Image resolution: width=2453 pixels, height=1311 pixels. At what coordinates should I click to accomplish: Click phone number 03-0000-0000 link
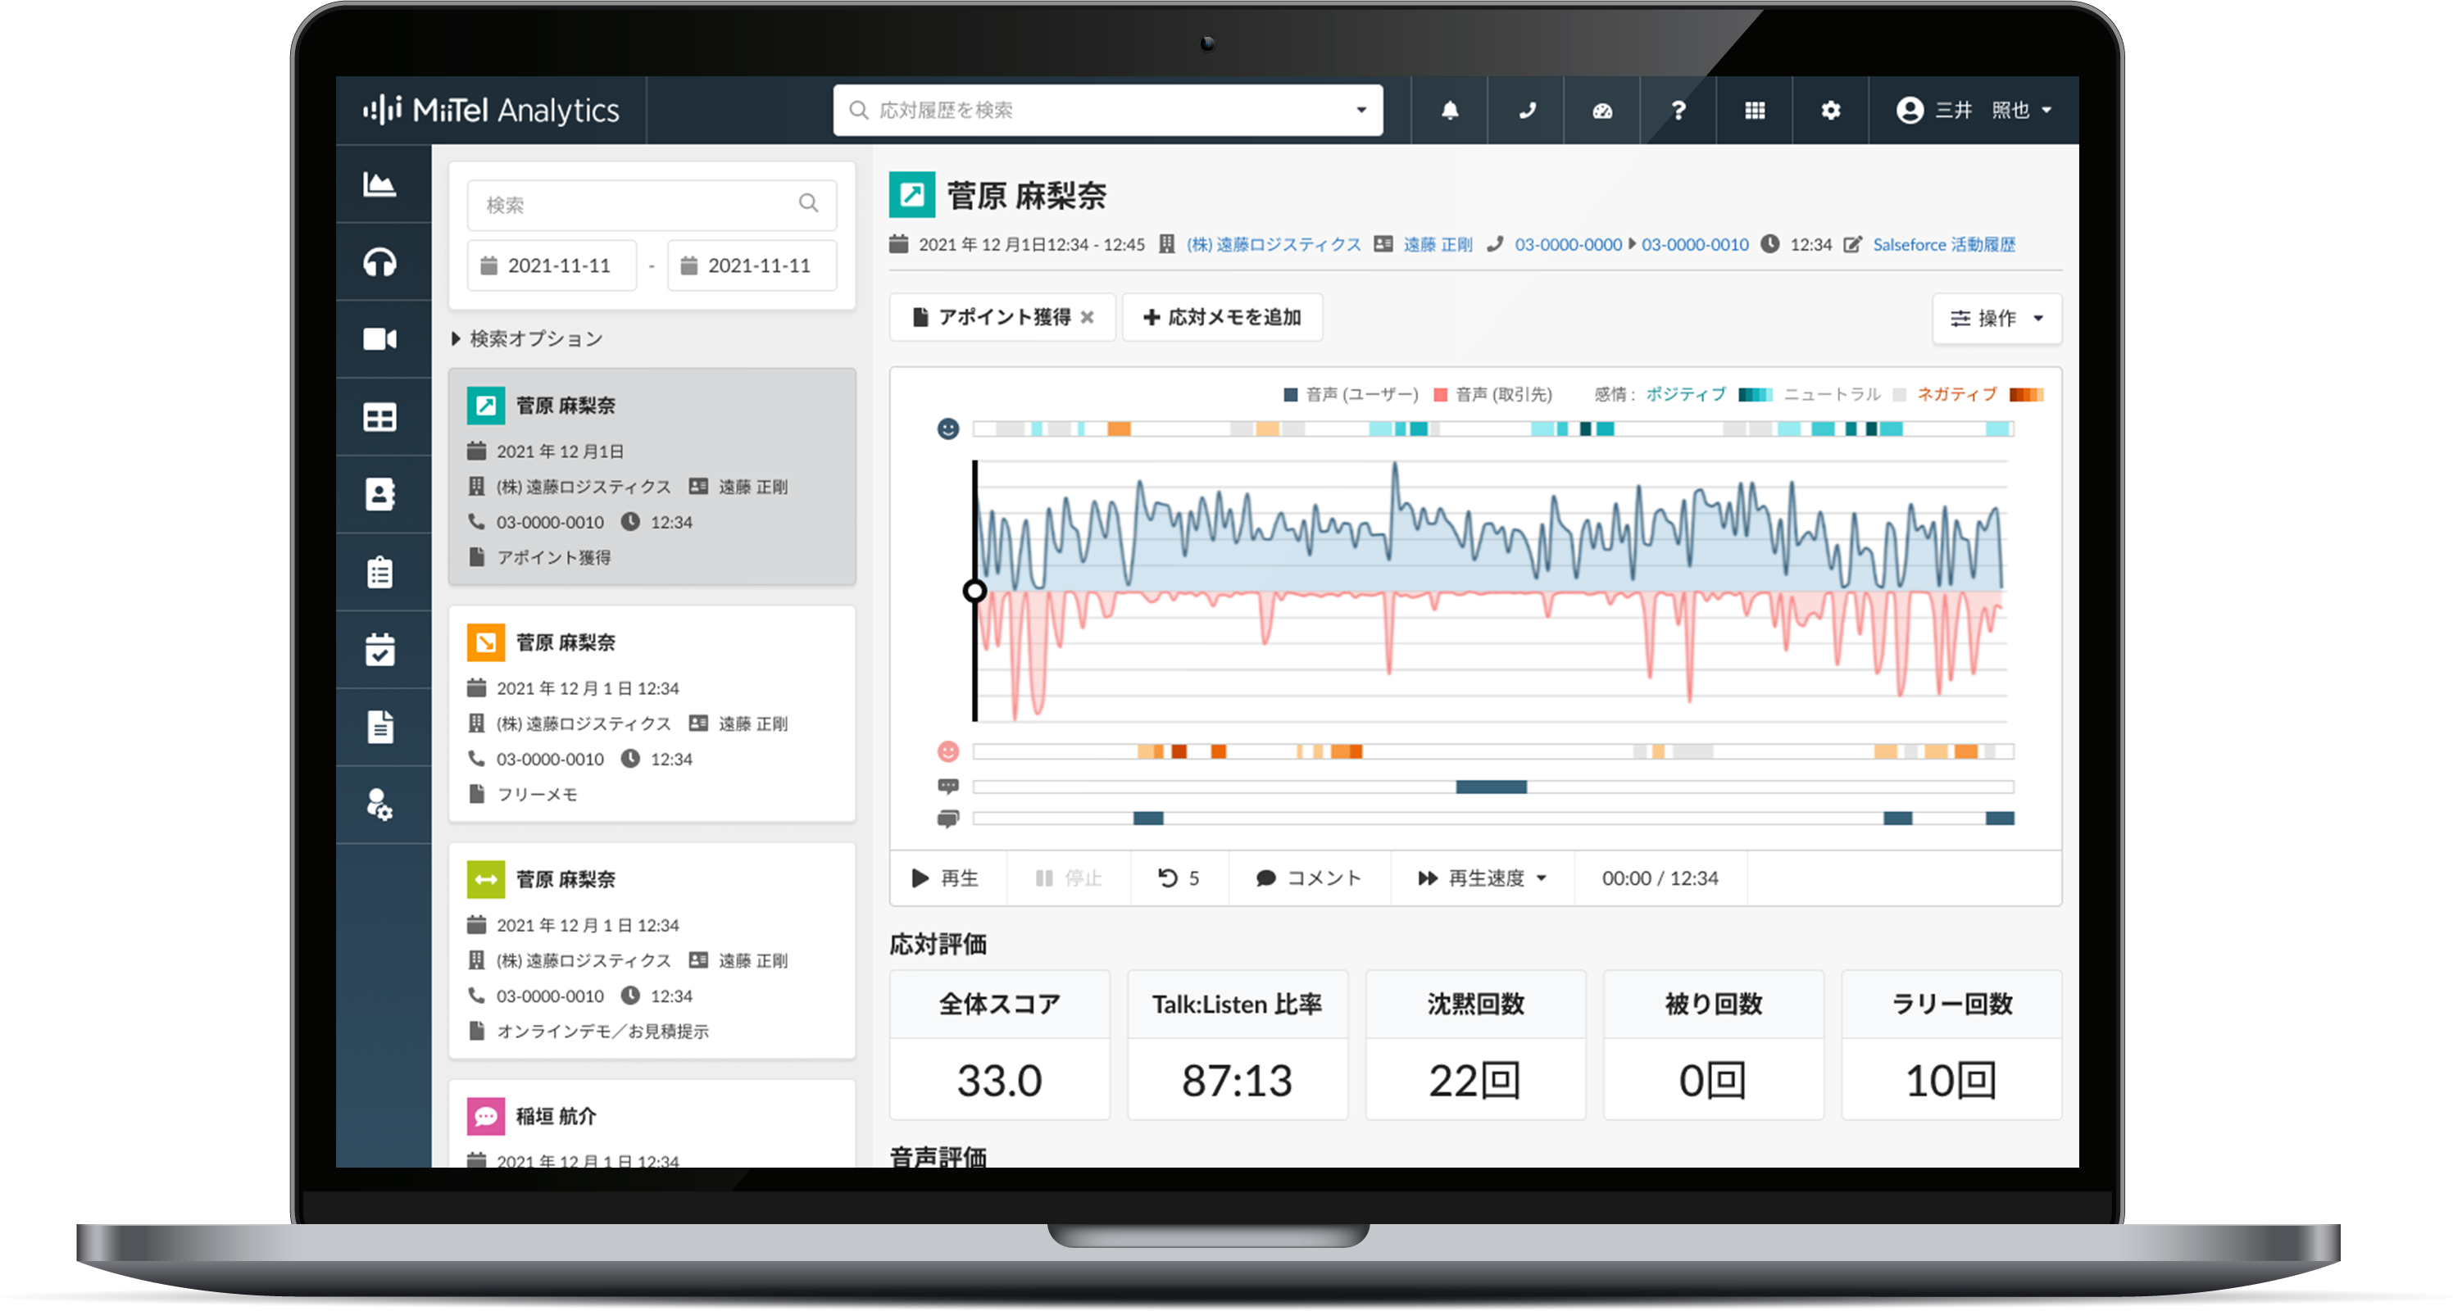[x=1569, y=245]
